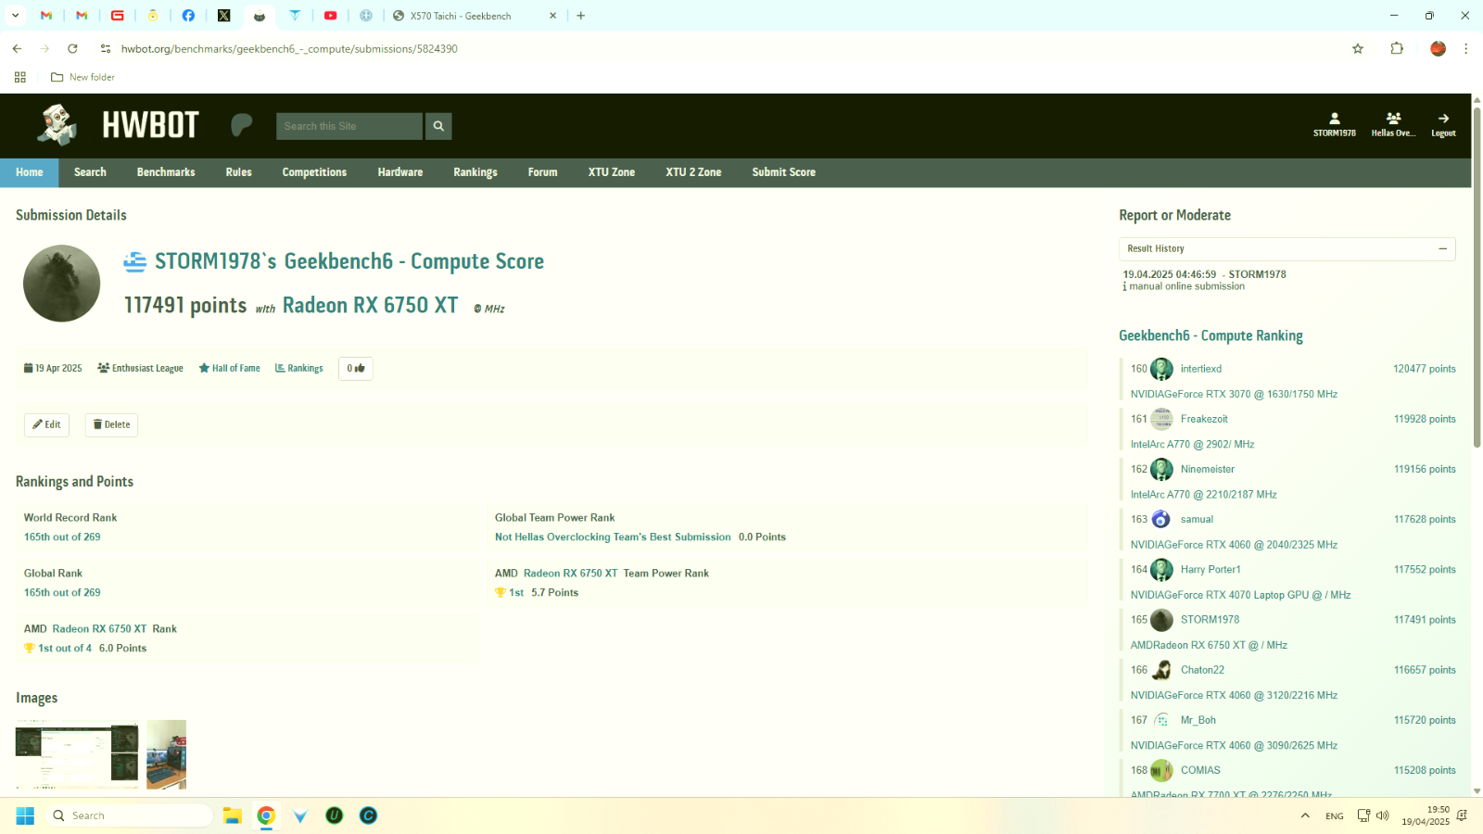Click the taskbar Search box

(x=129, y=815)
